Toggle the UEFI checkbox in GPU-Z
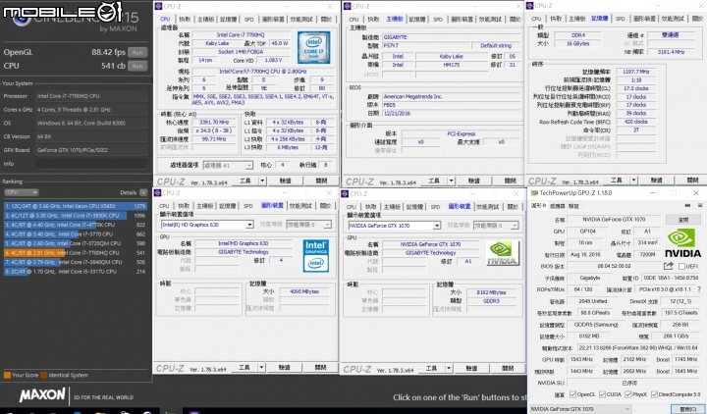 [x=681, y=266]
